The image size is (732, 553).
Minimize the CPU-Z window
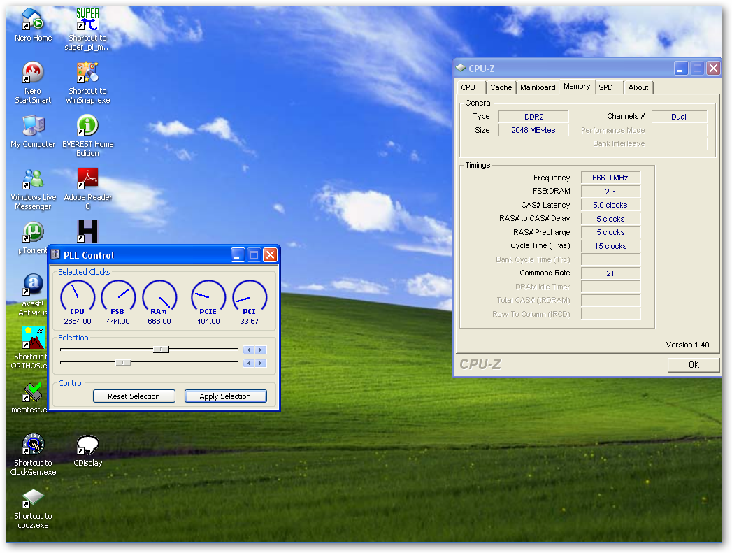[x=681, y=69]
